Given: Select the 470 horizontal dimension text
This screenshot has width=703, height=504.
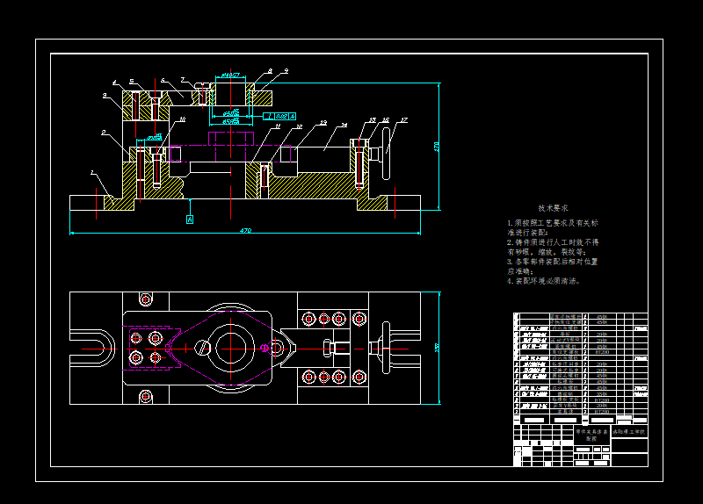Looking at the screenshot, I should click(245, 230).
